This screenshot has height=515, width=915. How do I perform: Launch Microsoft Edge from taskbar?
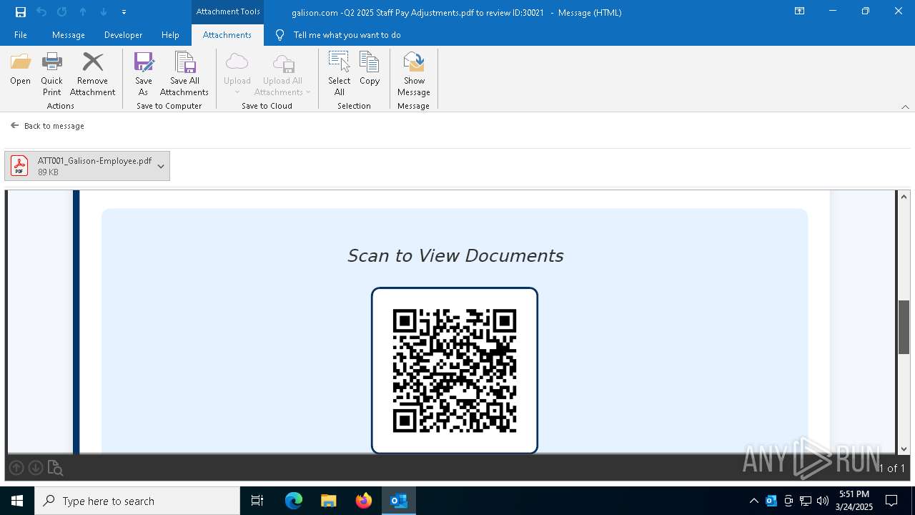294,501
